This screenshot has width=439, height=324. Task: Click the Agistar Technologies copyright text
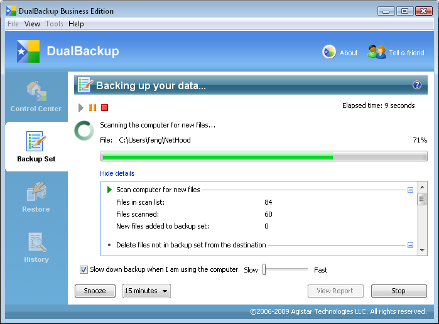[x=339, y=311]
